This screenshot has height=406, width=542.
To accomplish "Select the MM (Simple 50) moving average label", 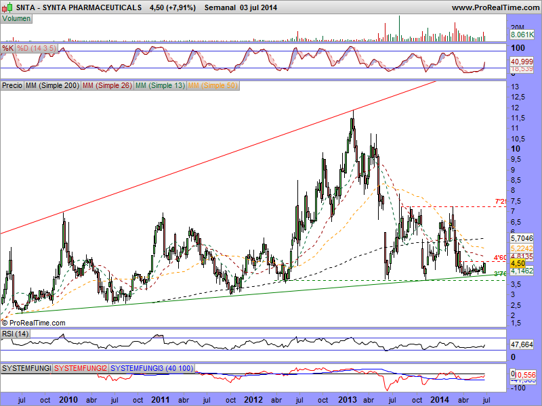I will tap(213, 86).
